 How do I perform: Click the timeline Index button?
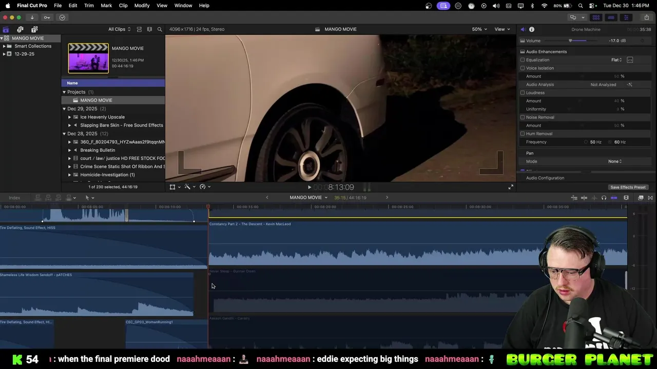14,198
